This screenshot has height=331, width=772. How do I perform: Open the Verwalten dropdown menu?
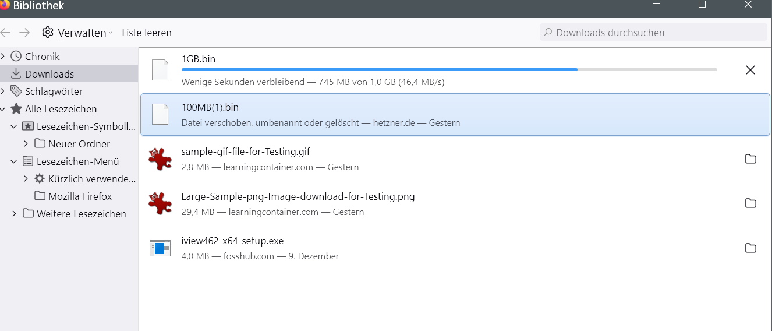pos(82,33)
